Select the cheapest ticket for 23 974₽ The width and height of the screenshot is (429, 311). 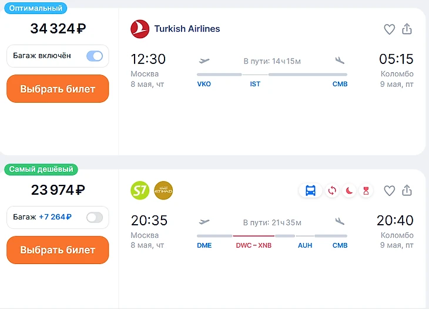click(x=58, y=250)
